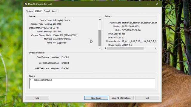Click WHQL Logo'd 'Yes' value
The width and height of the screenshot is (191, 107).
(x=123, y=34)
